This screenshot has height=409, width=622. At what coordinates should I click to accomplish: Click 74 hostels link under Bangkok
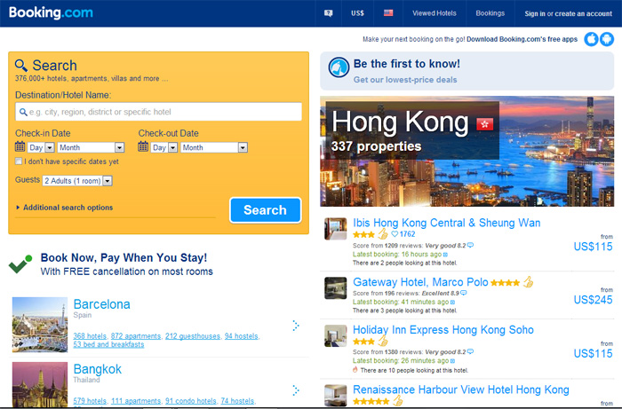pyautogui.click(x=237, y=401)
